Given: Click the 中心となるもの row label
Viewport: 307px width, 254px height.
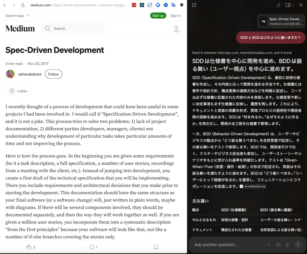Looking at the screenshot, I should pyautogui.click(x=204, y=220).
